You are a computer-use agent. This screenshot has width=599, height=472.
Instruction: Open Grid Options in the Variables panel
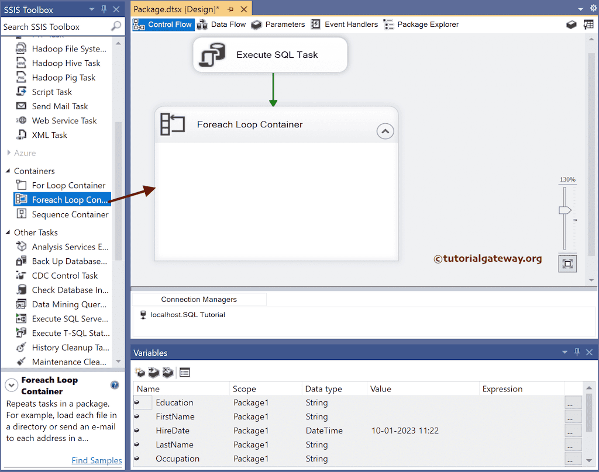pos(185,372)
